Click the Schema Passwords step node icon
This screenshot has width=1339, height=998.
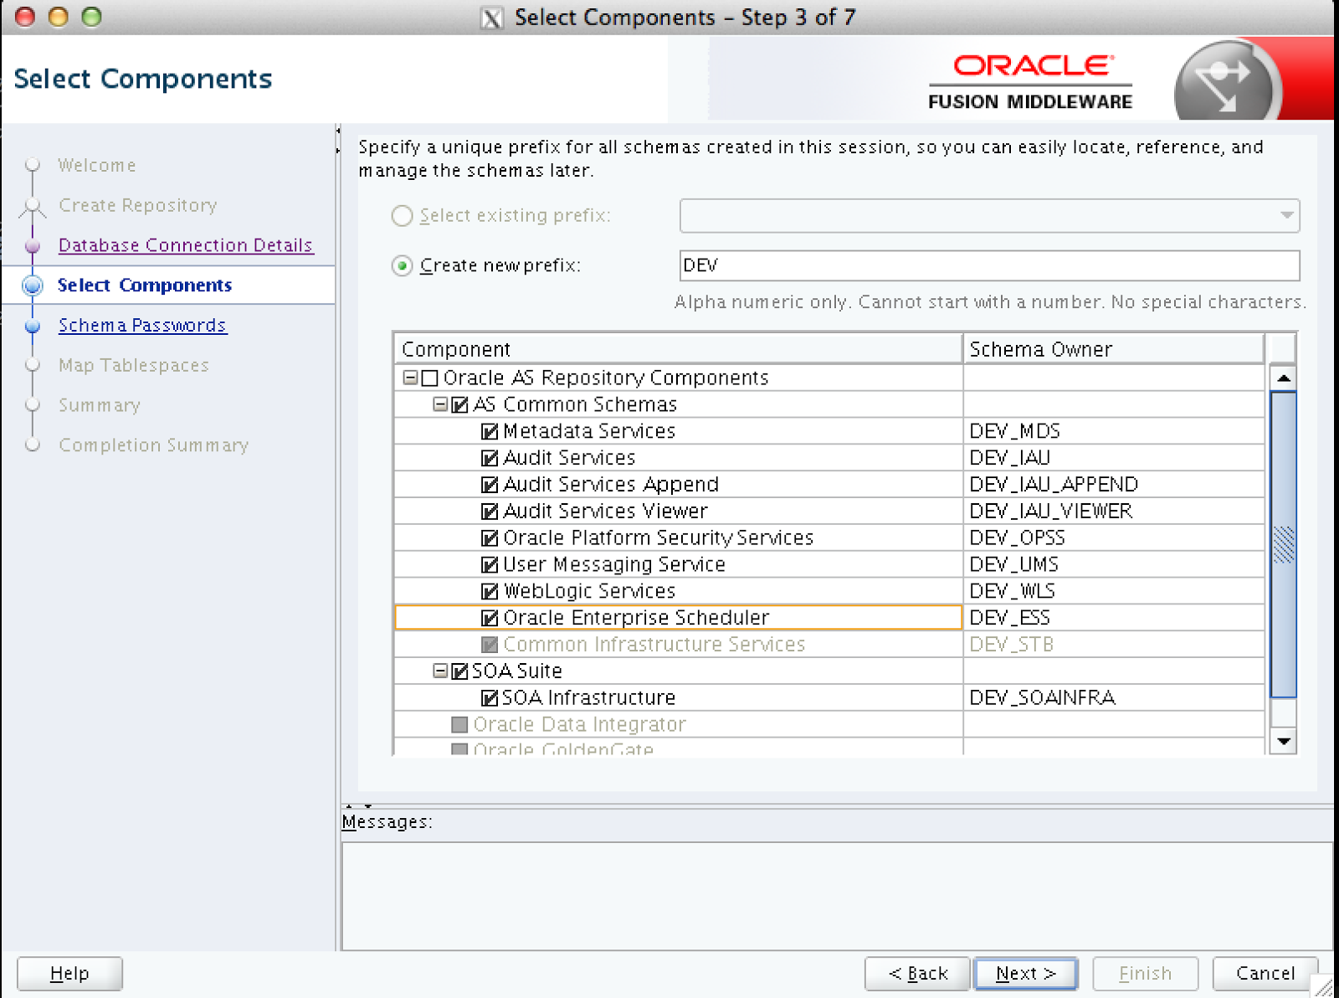coord(33,326)
